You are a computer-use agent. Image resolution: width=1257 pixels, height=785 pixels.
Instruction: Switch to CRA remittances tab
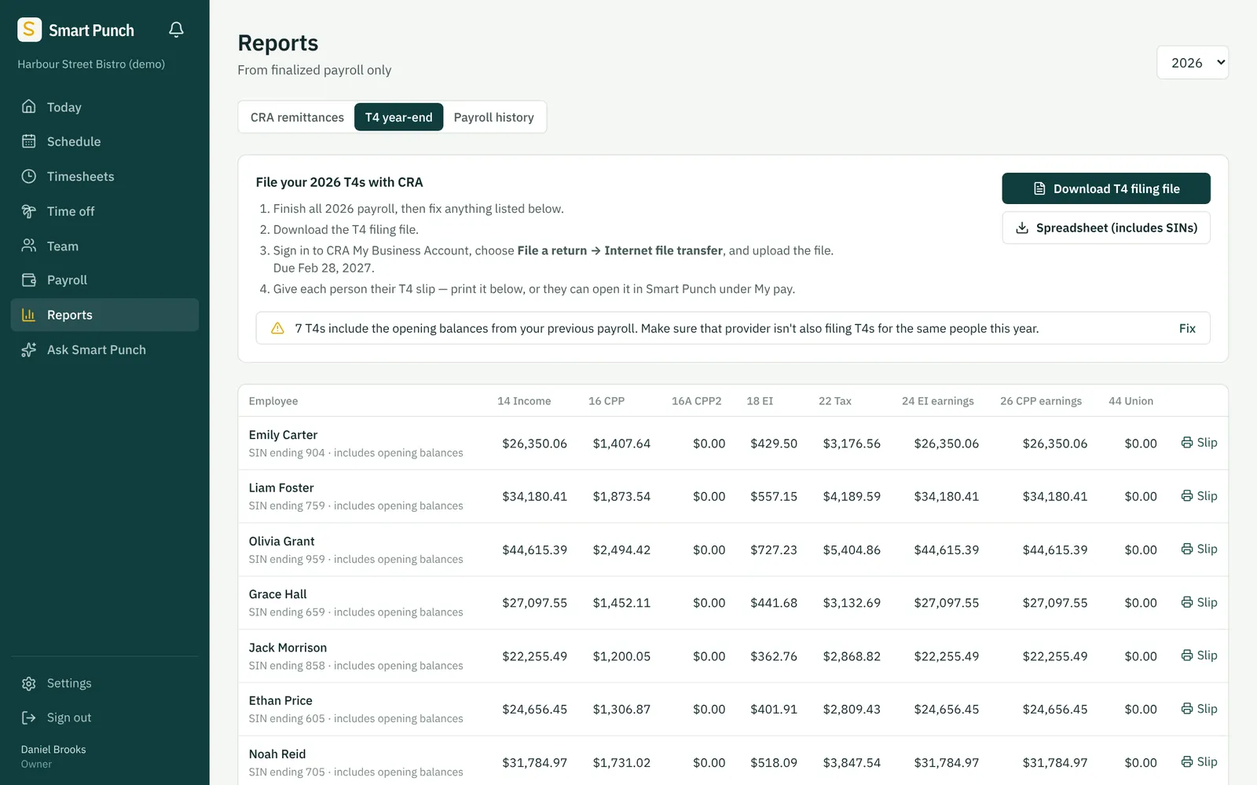pos(297,117)
